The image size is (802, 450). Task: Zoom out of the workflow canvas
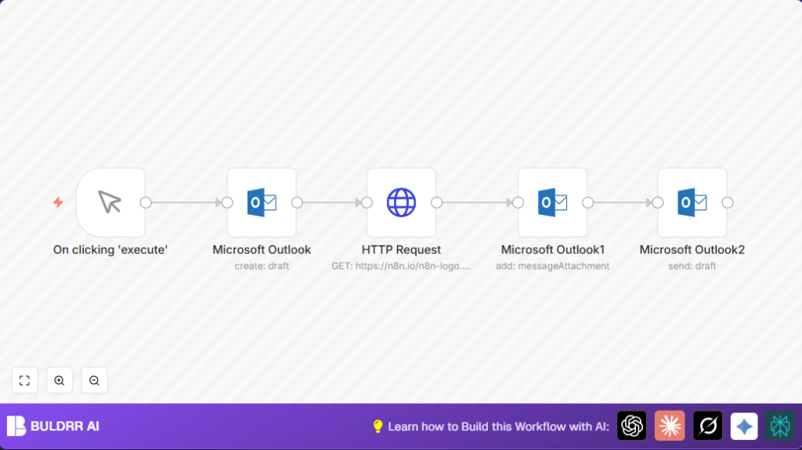(94, 380)
